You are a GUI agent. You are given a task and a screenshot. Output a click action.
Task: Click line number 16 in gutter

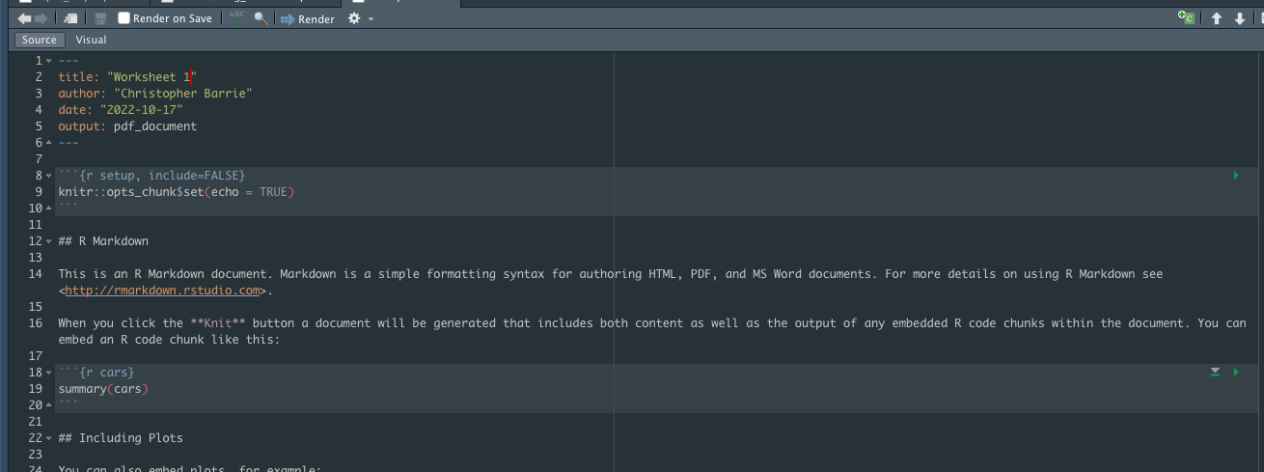[x=36, y=323]
